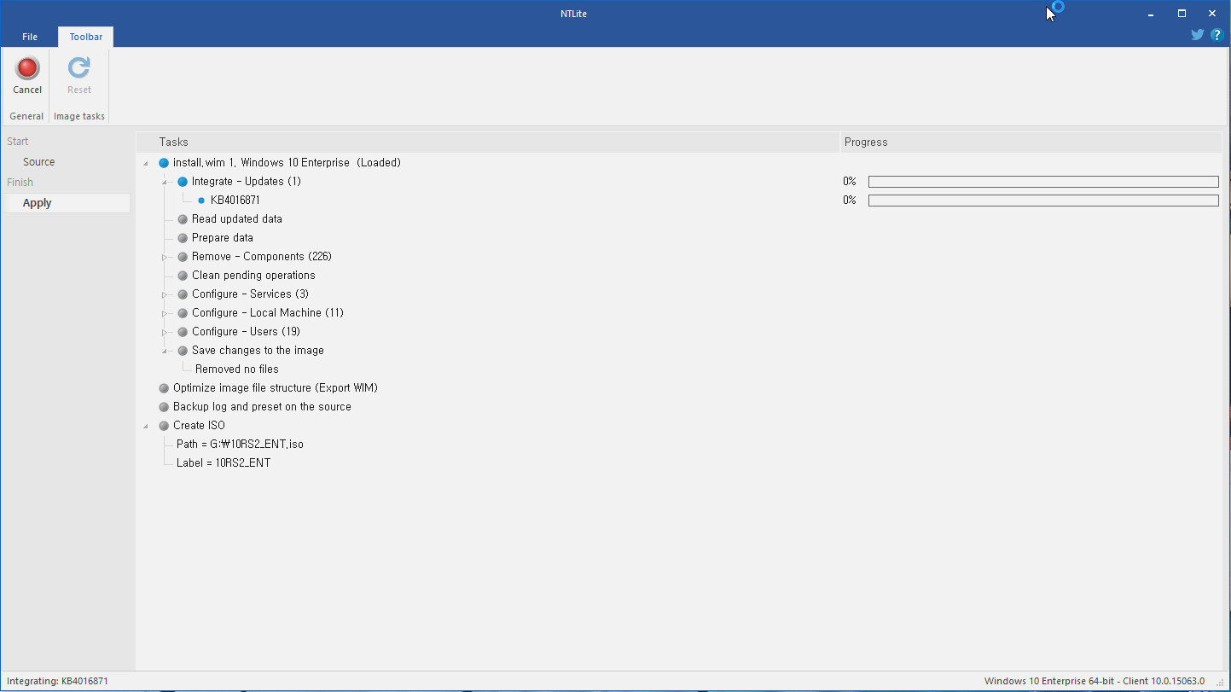Select the Removed no files entry
Viewport: 1231px width, 692px height.
click(237, 369)
